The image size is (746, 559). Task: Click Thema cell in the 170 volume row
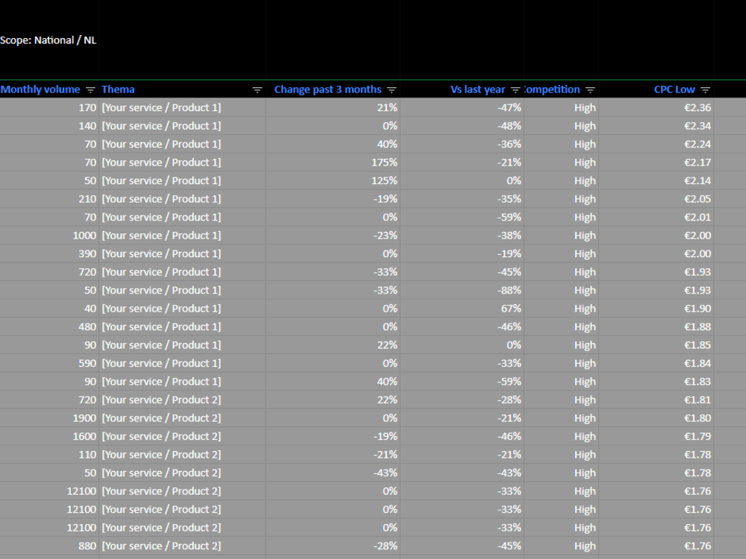pos(182,107)
